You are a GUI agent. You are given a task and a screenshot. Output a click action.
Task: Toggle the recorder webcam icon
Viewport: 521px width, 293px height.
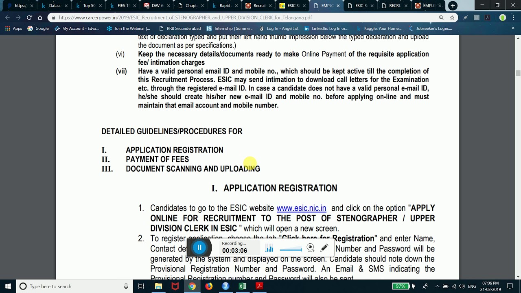coord(310,248)
